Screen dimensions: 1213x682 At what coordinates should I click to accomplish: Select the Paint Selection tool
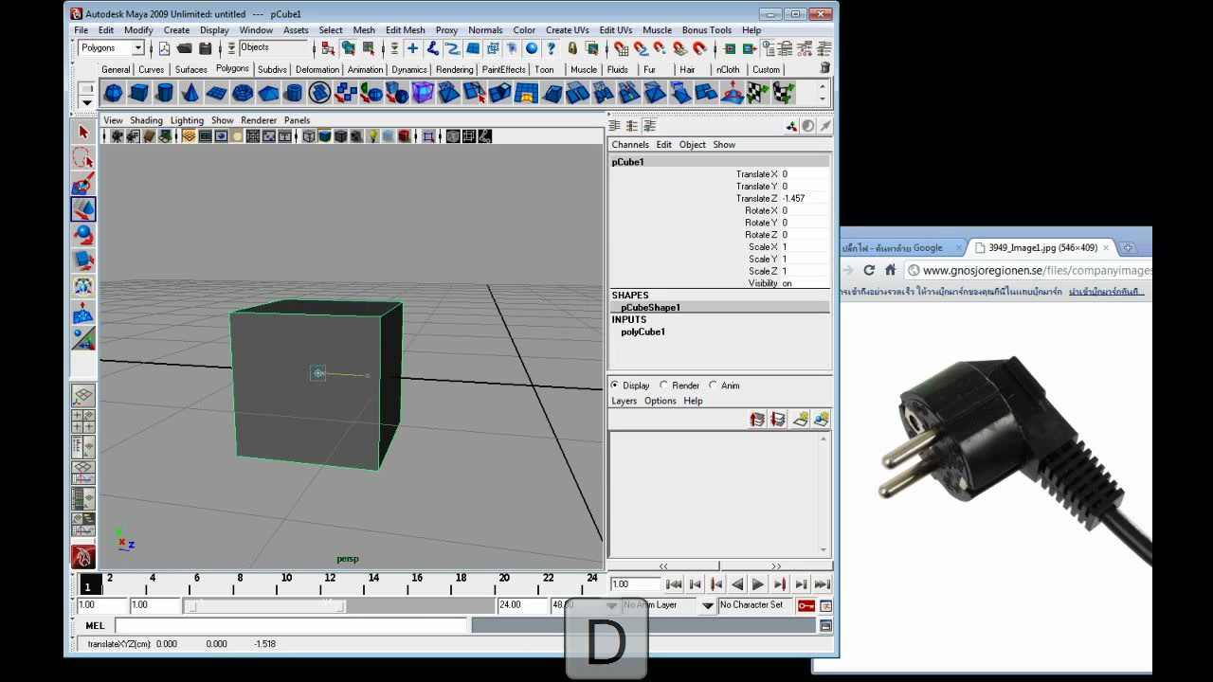pos(83,184)
